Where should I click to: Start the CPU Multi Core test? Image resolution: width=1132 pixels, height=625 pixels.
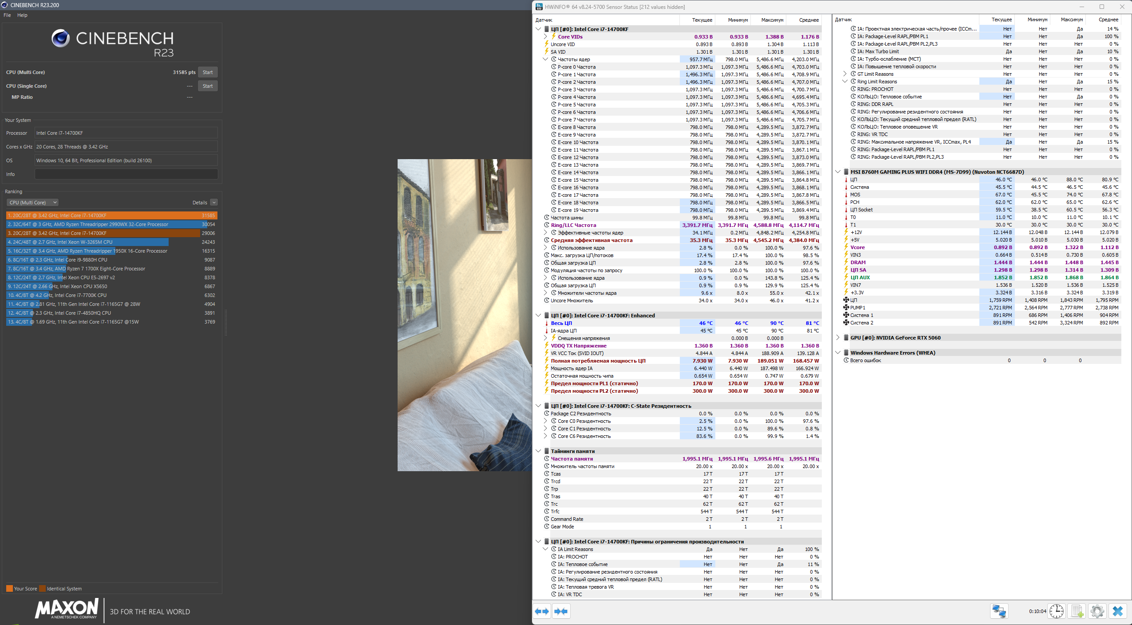coord(207,72)
